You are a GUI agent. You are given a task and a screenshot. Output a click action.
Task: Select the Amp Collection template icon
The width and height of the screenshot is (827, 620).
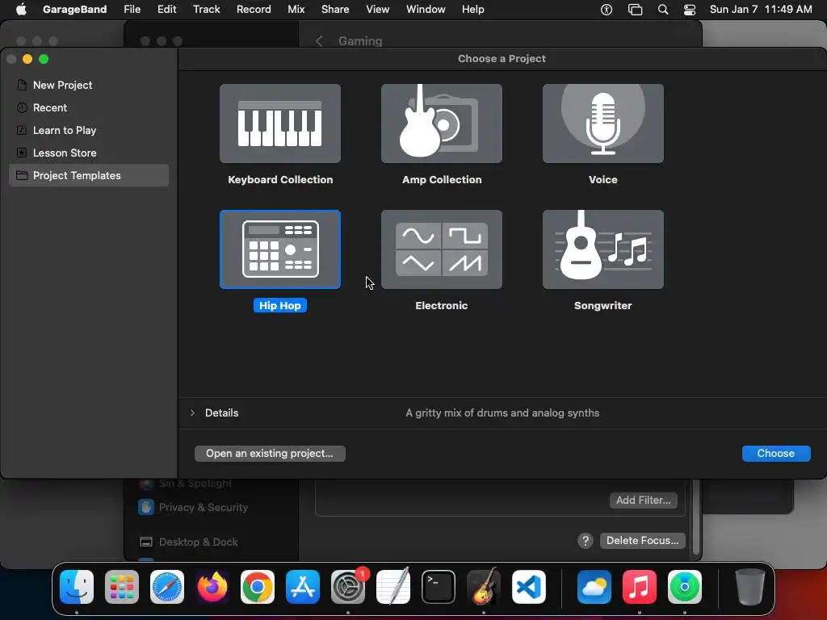(442, 124)
